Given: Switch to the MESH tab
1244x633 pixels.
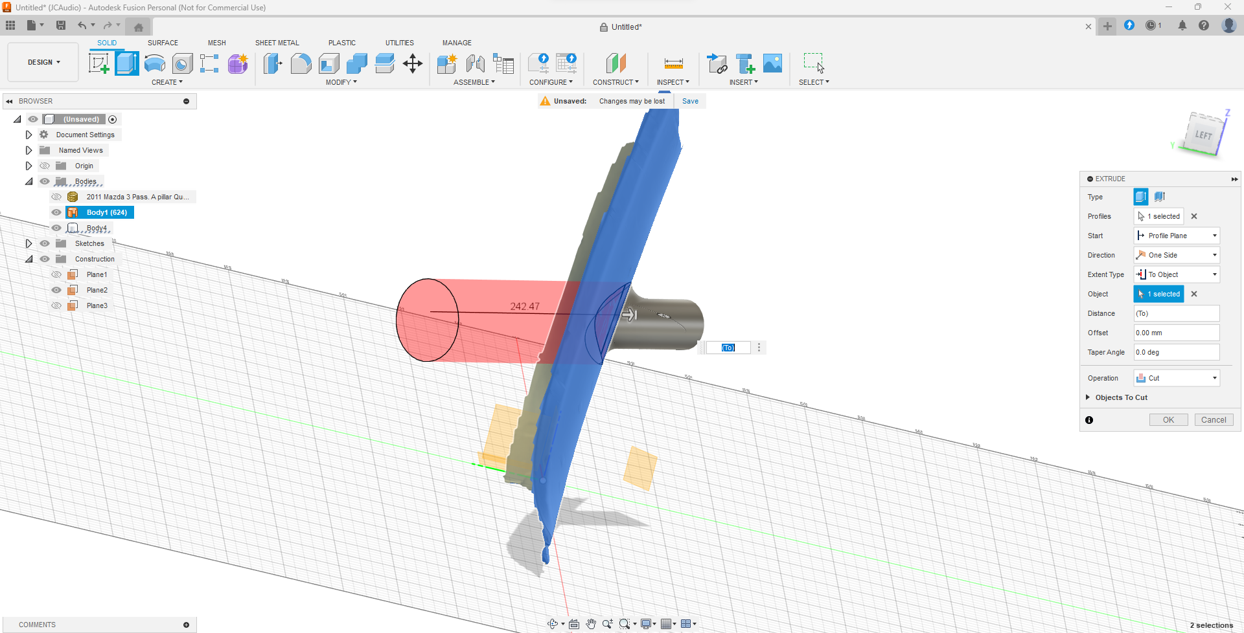Looking at the screenshot, I should tap(217, 43).
